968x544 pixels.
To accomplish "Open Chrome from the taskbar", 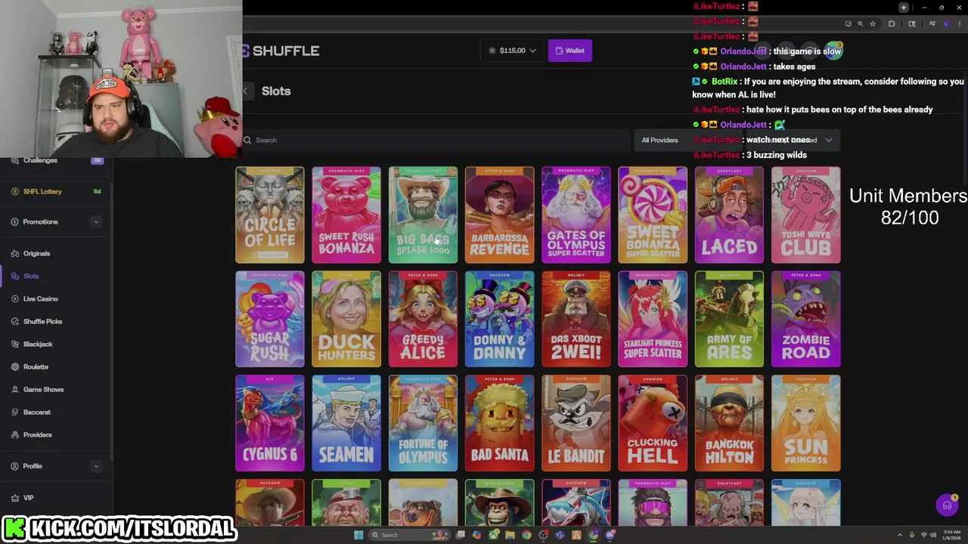I will click(x=526, y=535).
